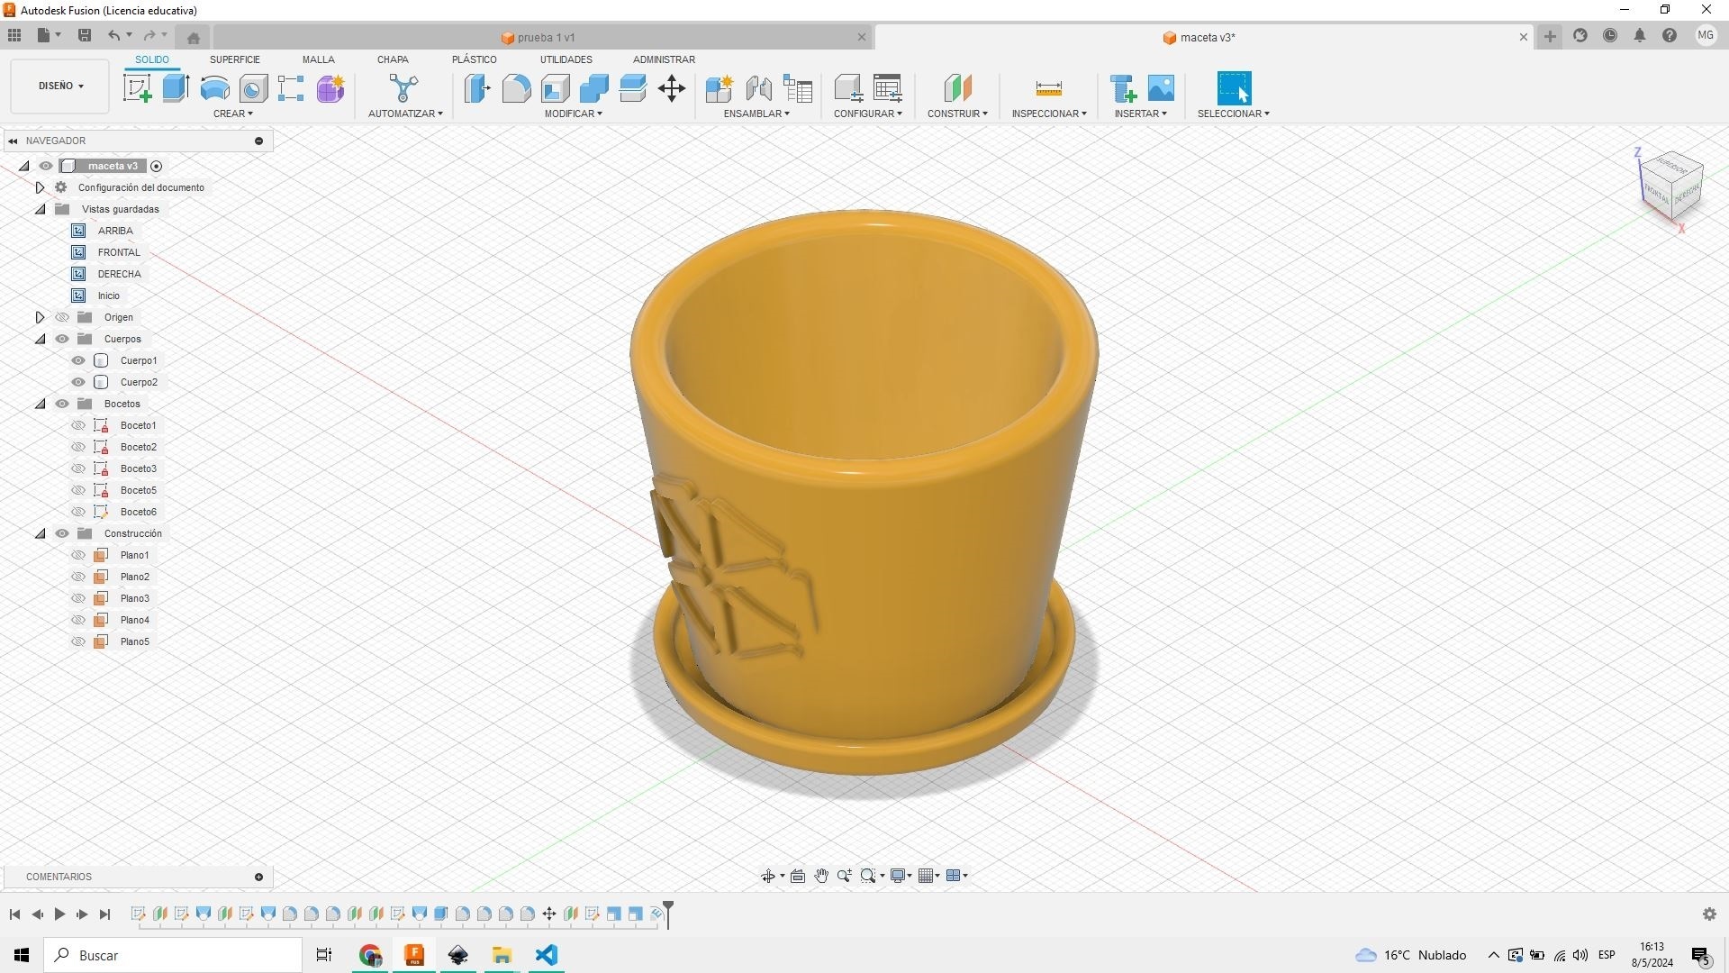The image size is (1729, 973).
Task: Click the timeline Play button
Action: [x=59, y=914]
